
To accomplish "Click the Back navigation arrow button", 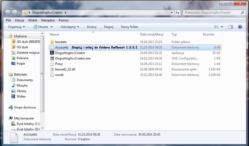I will coord(7,13).
